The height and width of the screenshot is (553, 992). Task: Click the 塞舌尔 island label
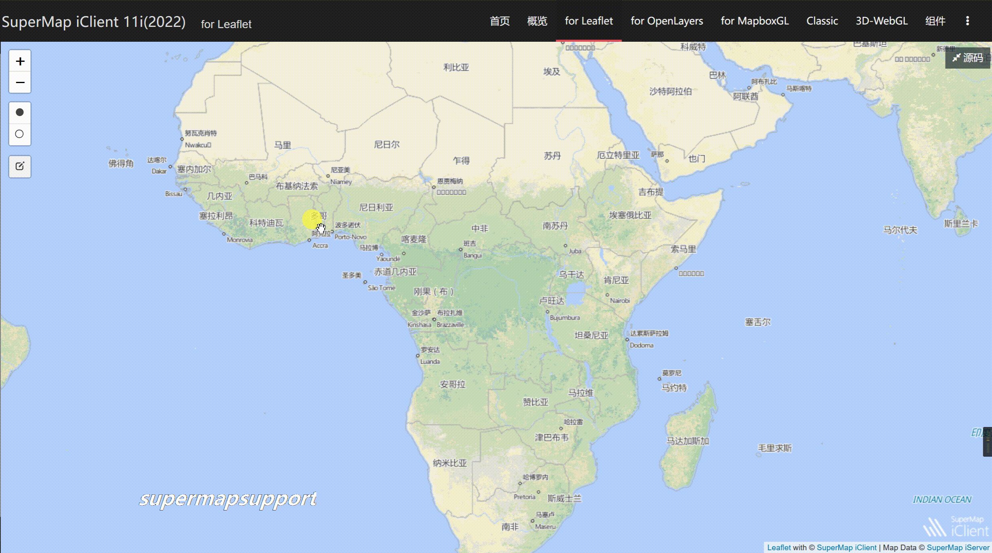coord(758,322)
